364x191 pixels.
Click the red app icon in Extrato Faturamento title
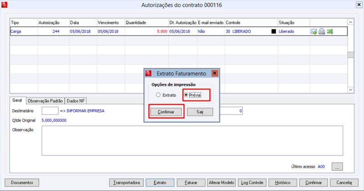tap(148, 73)
